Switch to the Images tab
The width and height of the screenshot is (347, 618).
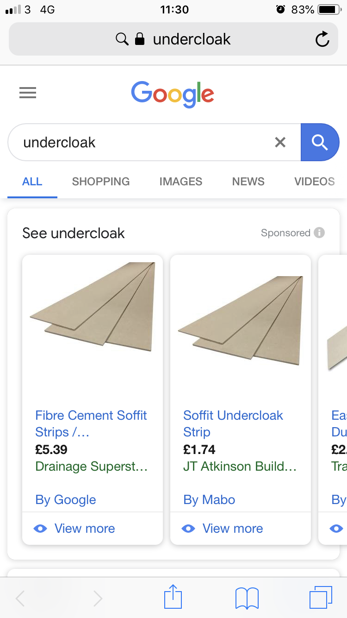click(181, 182)
